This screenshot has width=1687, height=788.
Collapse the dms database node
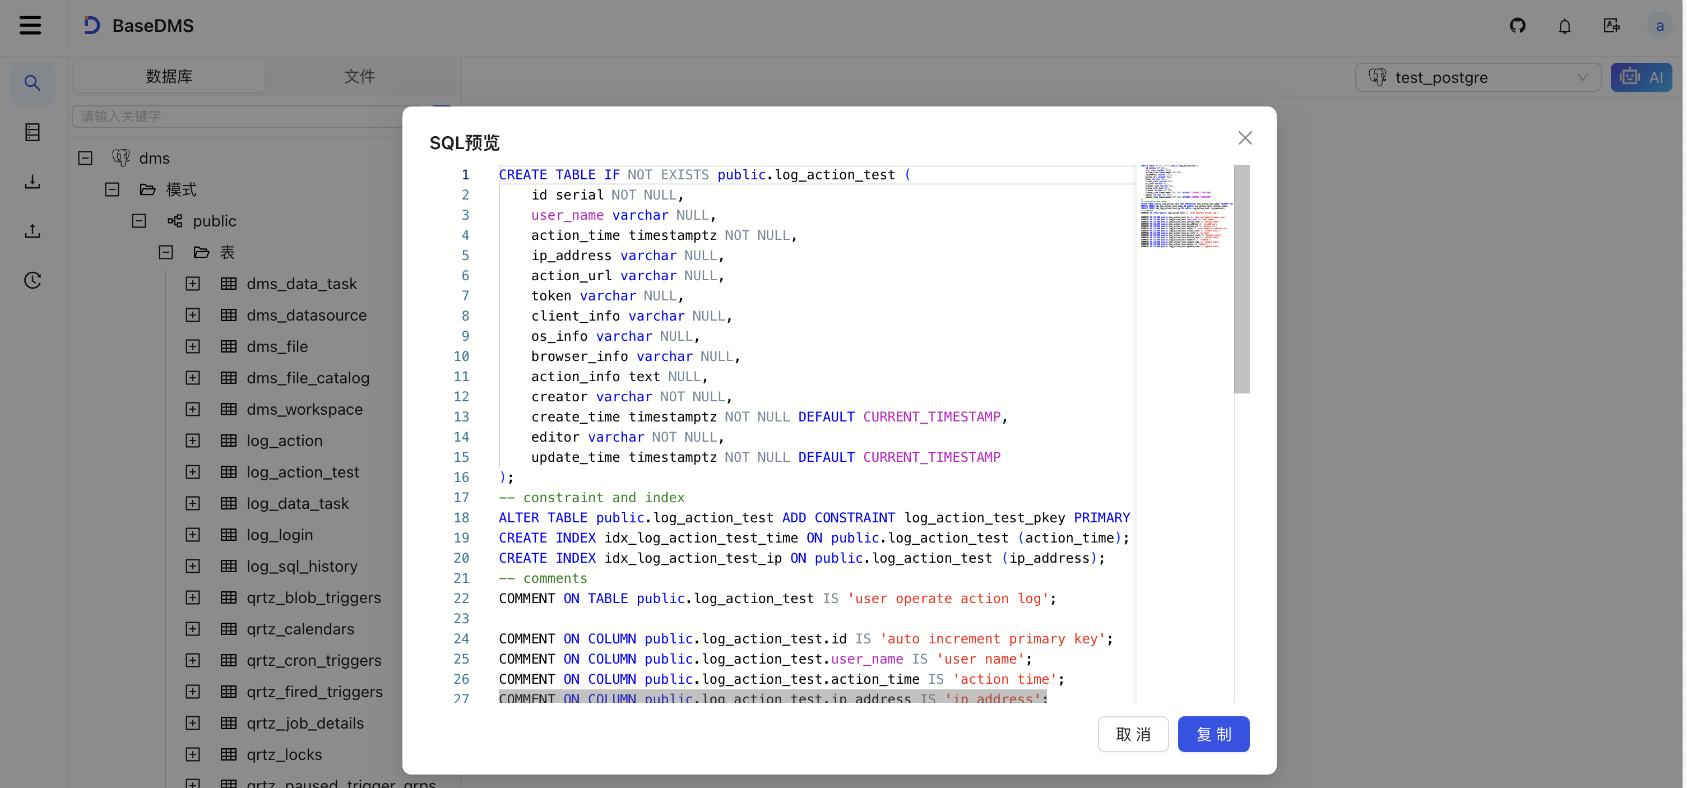tap(85, 158)
